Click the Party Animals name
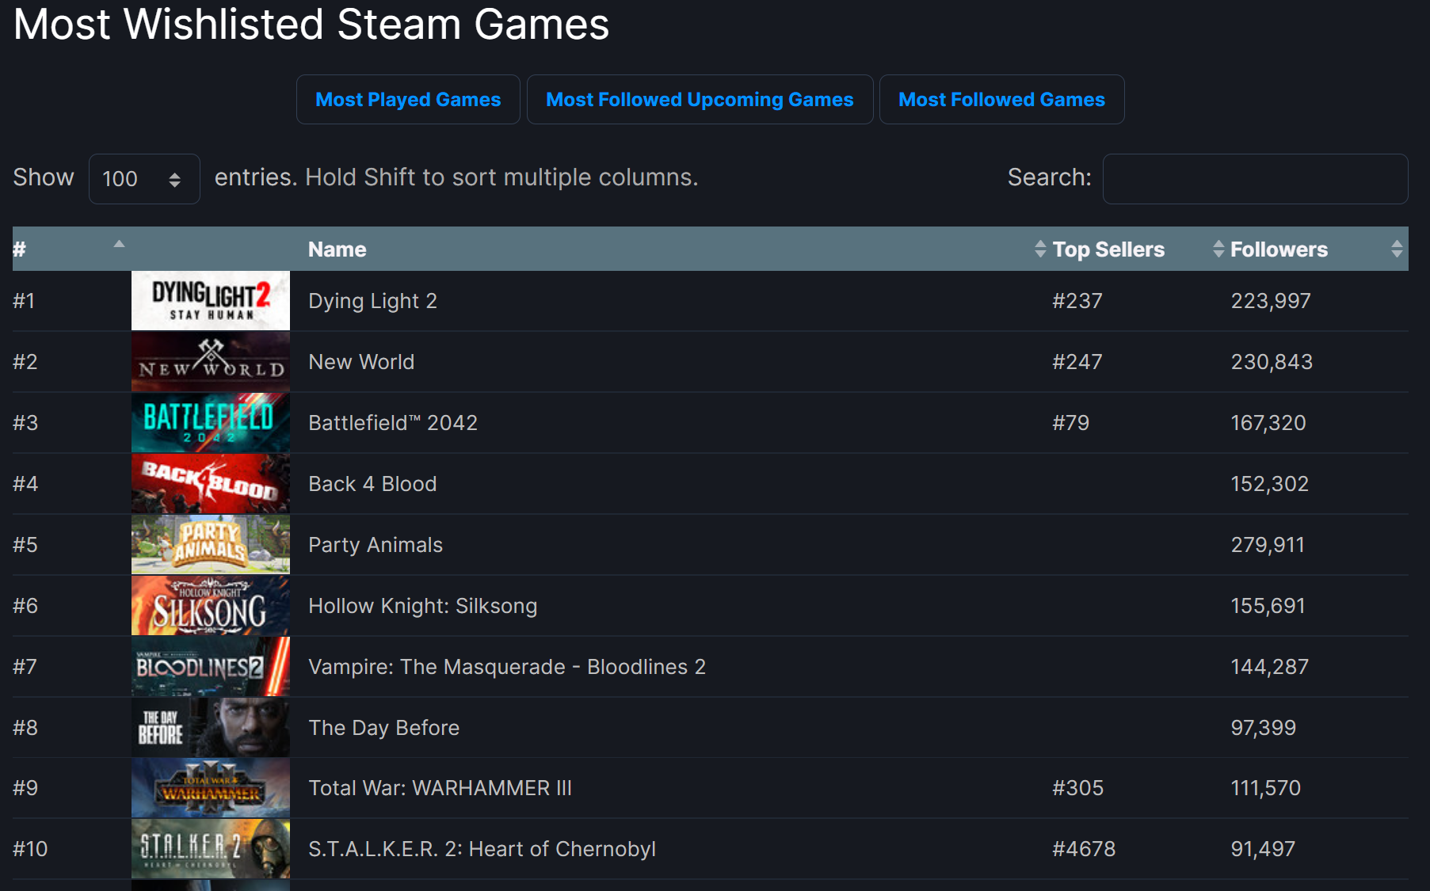The image size is (1430, 891). click(376, 545)
